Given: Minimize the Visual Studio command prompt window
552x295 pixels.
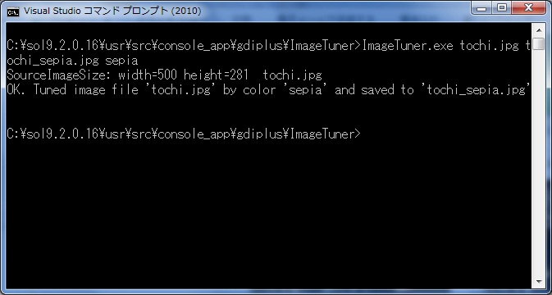Looking at the screenshot, I should point(481,8).
